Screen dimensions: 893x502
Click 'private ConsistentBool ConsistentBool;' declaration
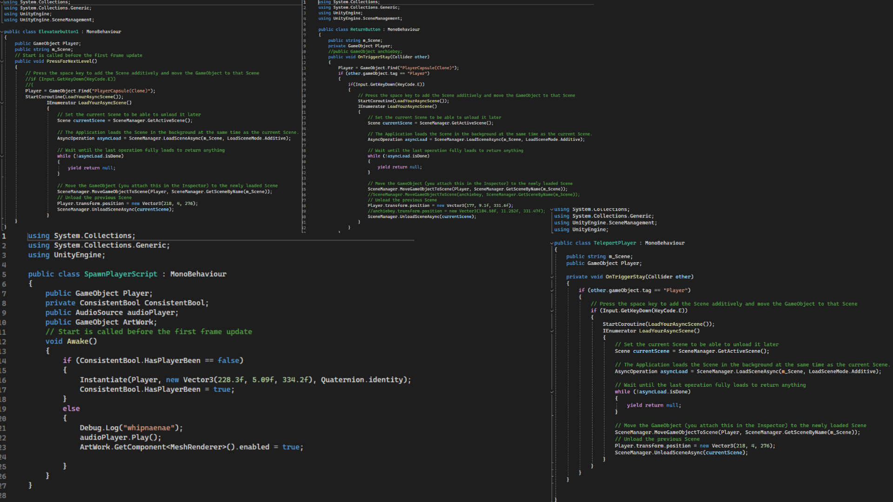point(127,303)
